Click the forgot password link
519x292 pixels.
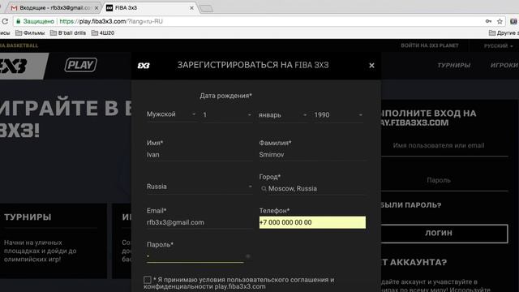(x=410, y=205)
